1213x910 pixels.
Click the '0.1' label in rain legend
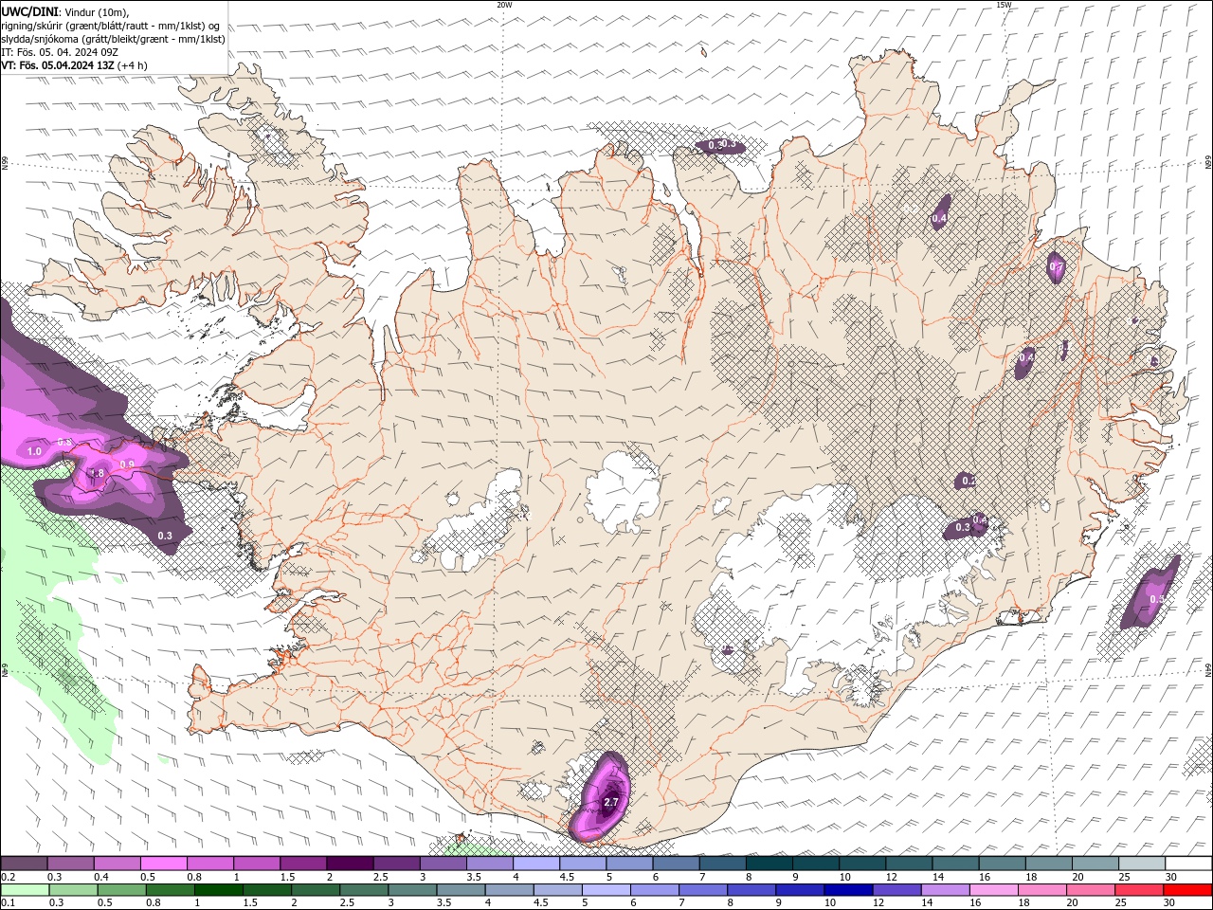coord(9,902)
